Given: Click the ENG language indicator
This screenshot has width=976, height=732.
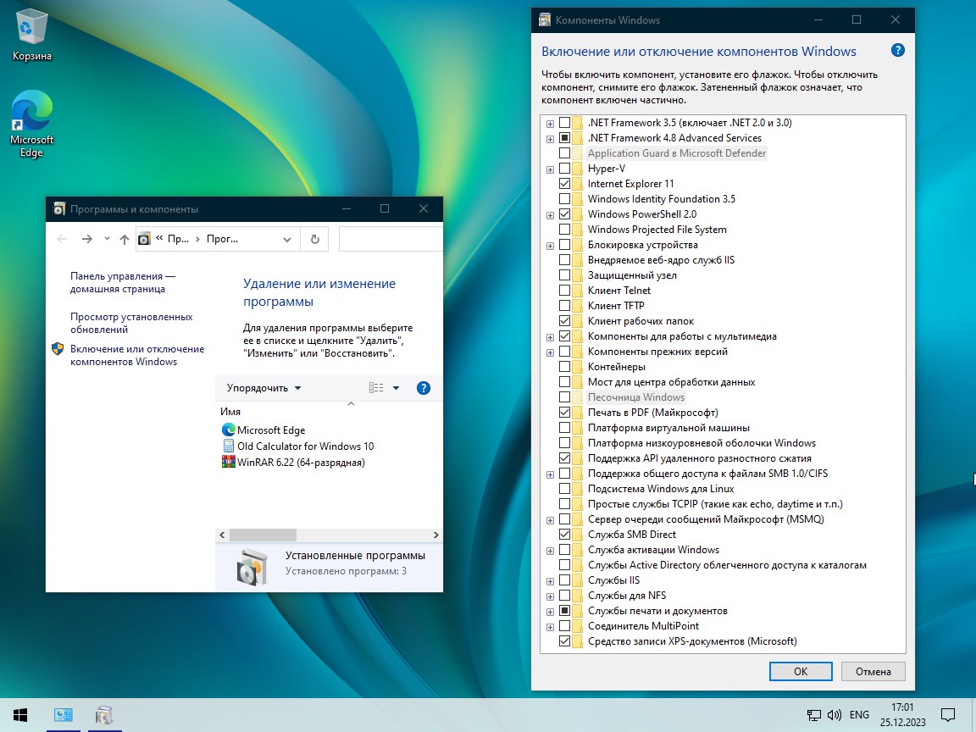Looking at the screenshot, I should [859, 714].
